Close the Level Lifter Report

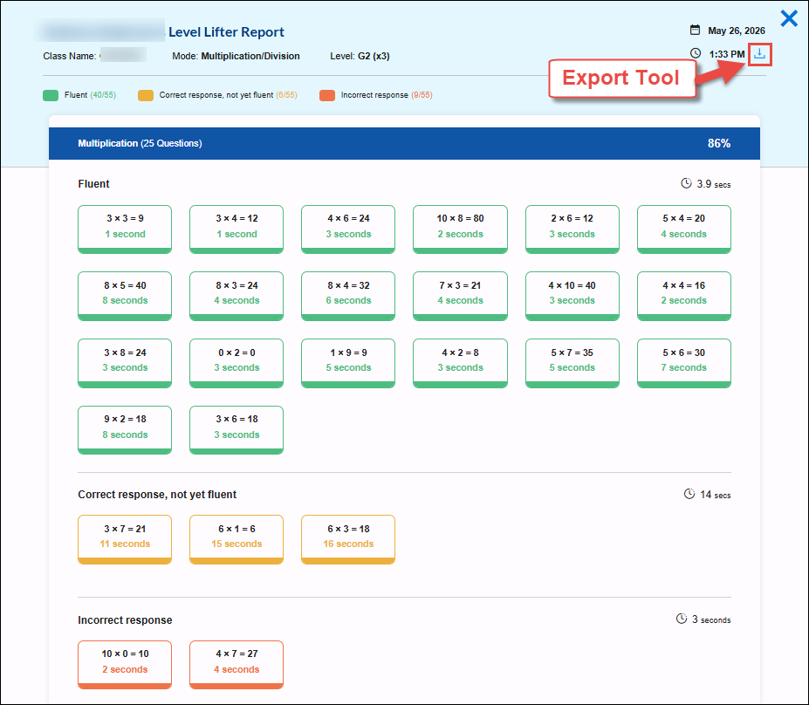click(789, 18)
